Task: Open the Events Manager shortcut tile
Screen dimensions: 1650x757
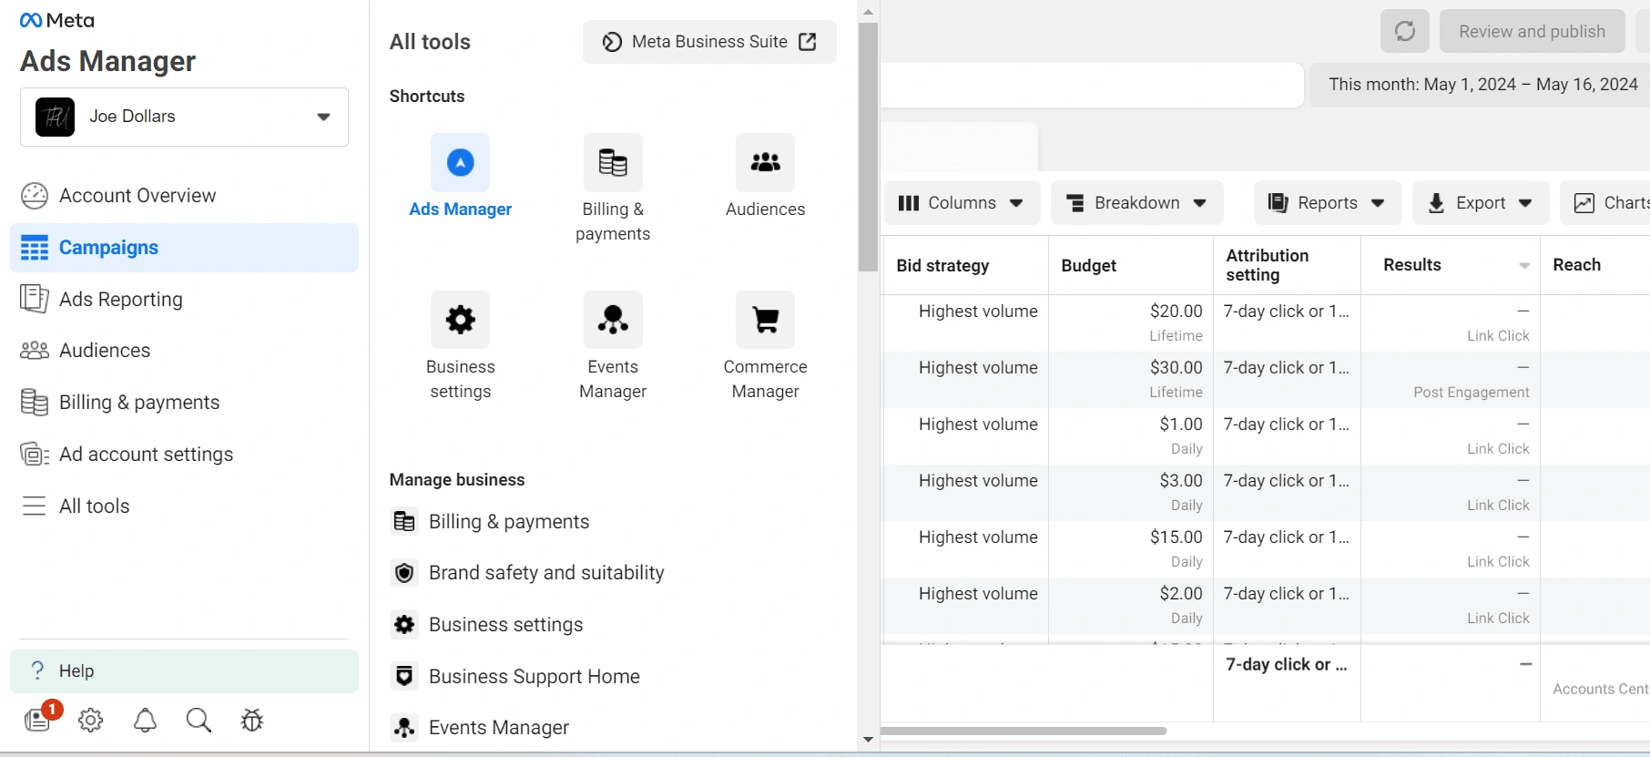Action: pos(613,346)
